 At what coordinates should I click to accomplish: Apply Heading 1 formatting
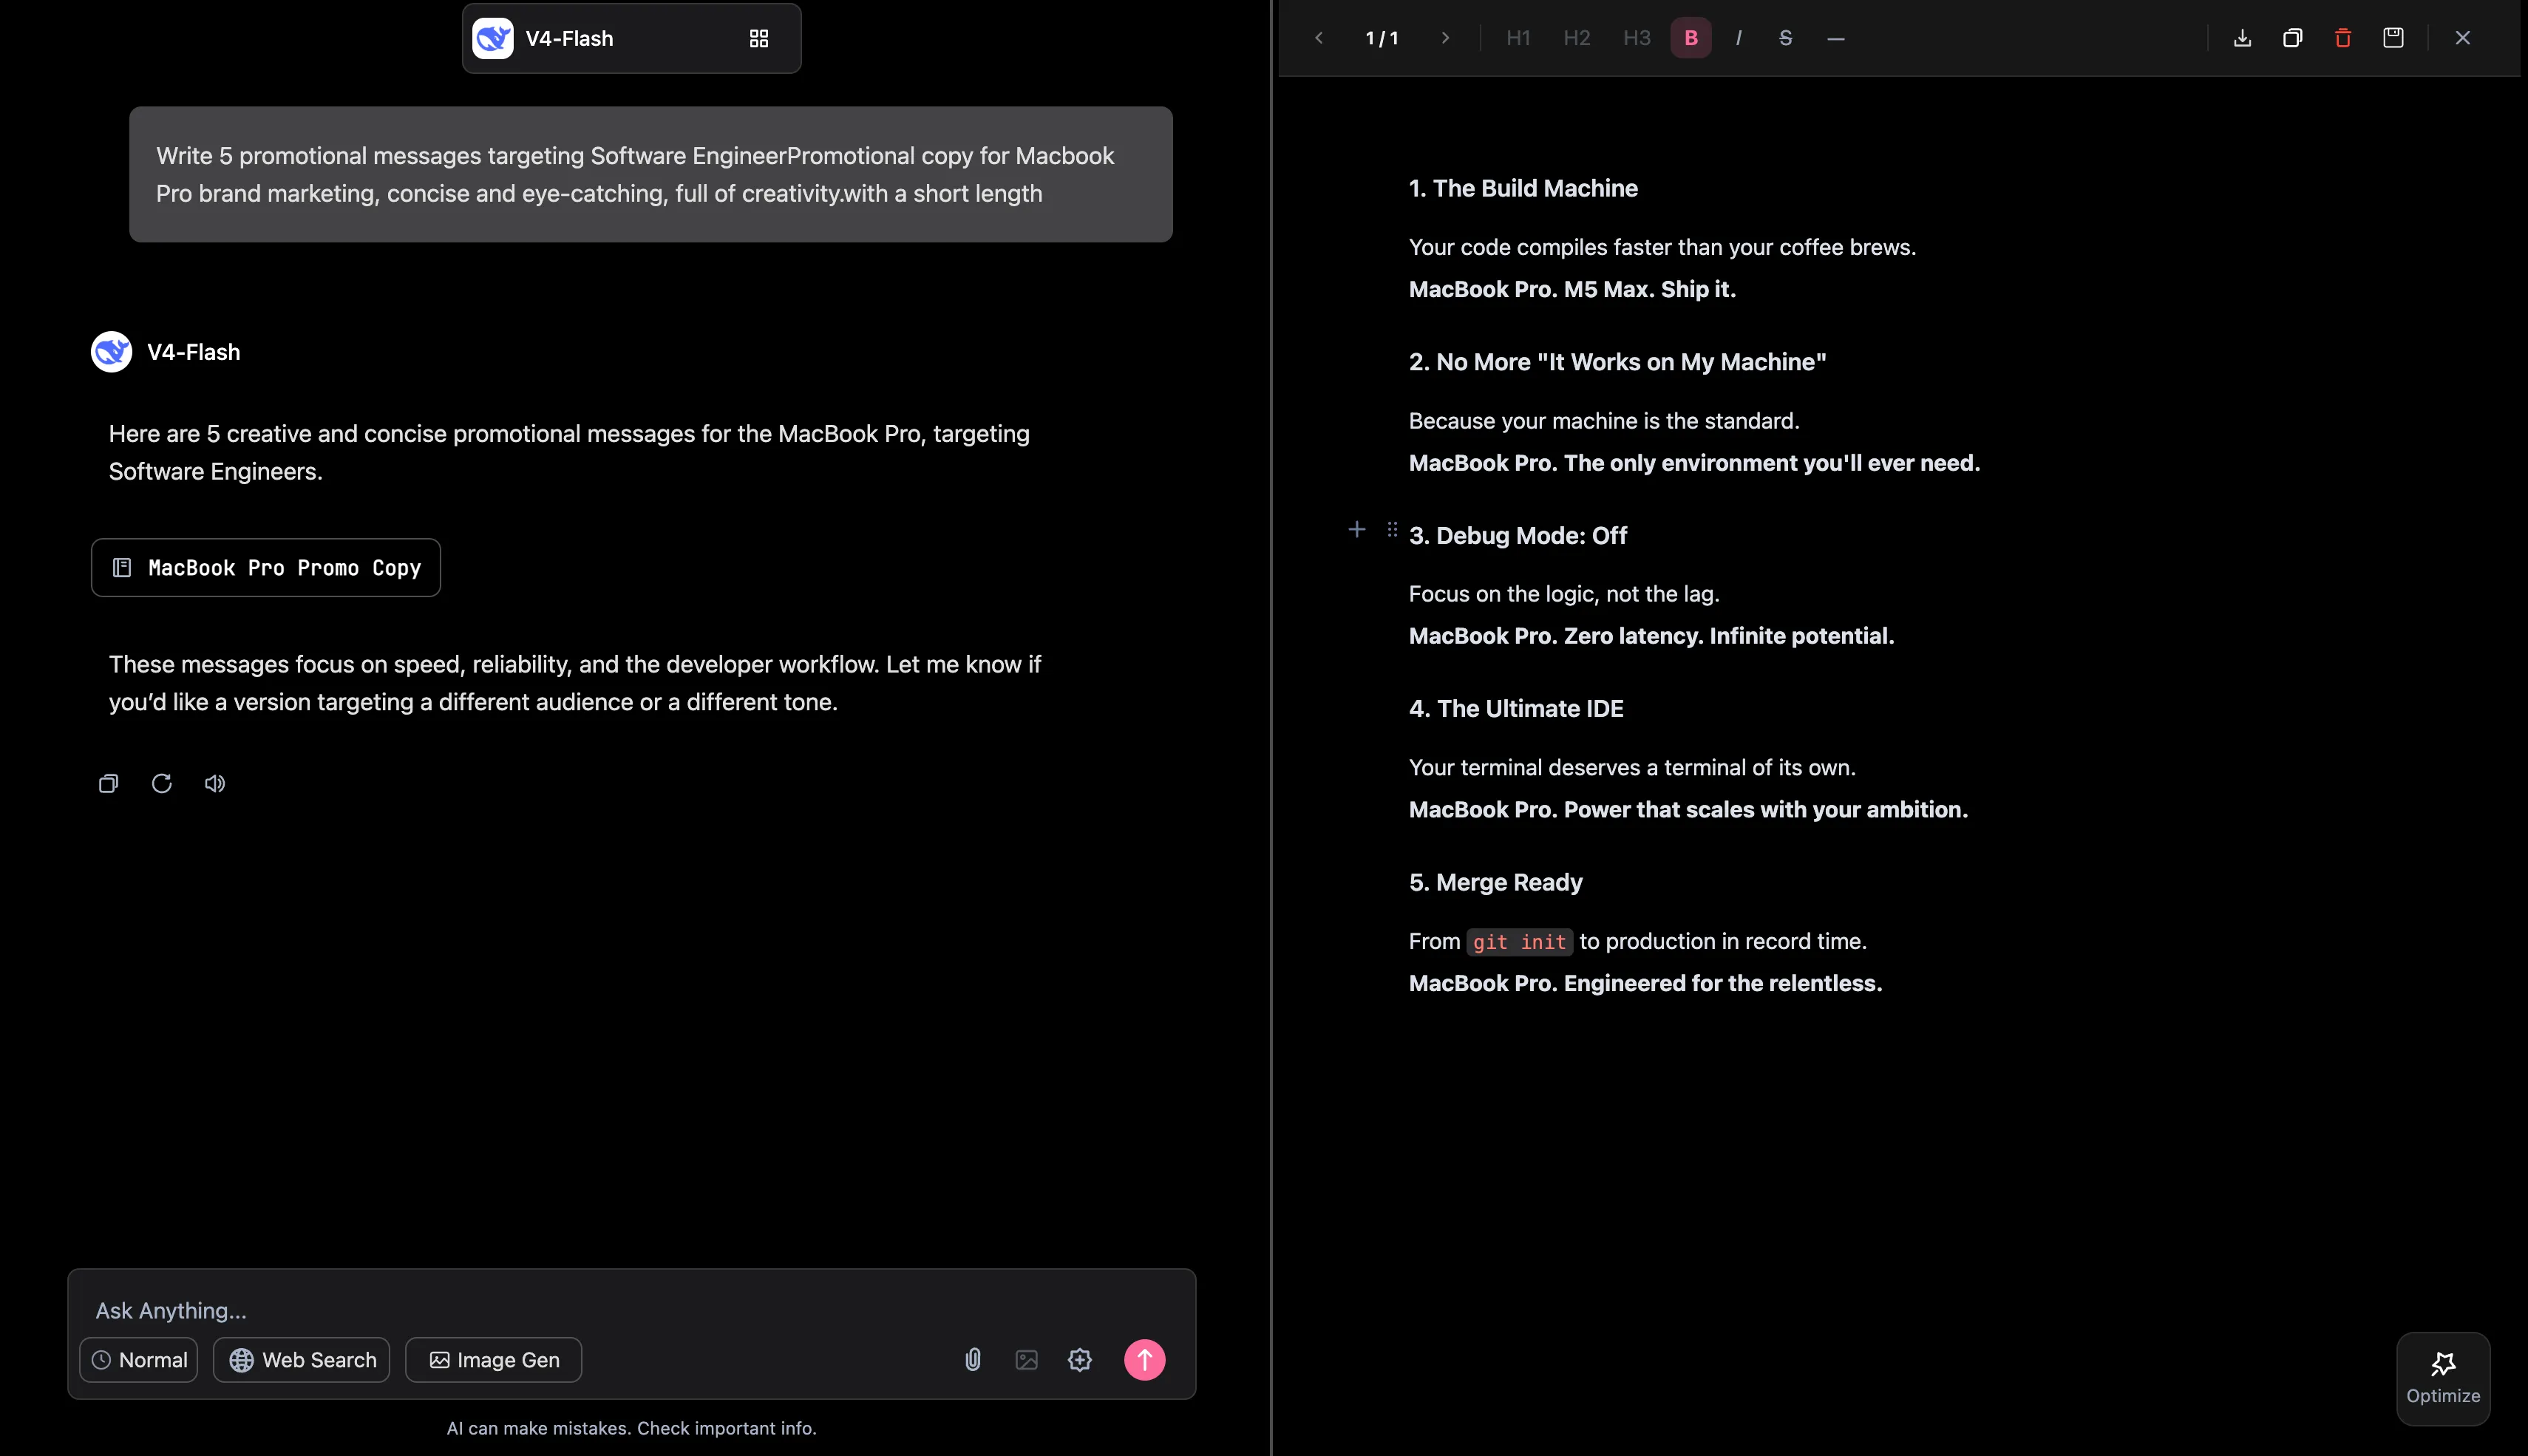click(x=1518, y=38)
